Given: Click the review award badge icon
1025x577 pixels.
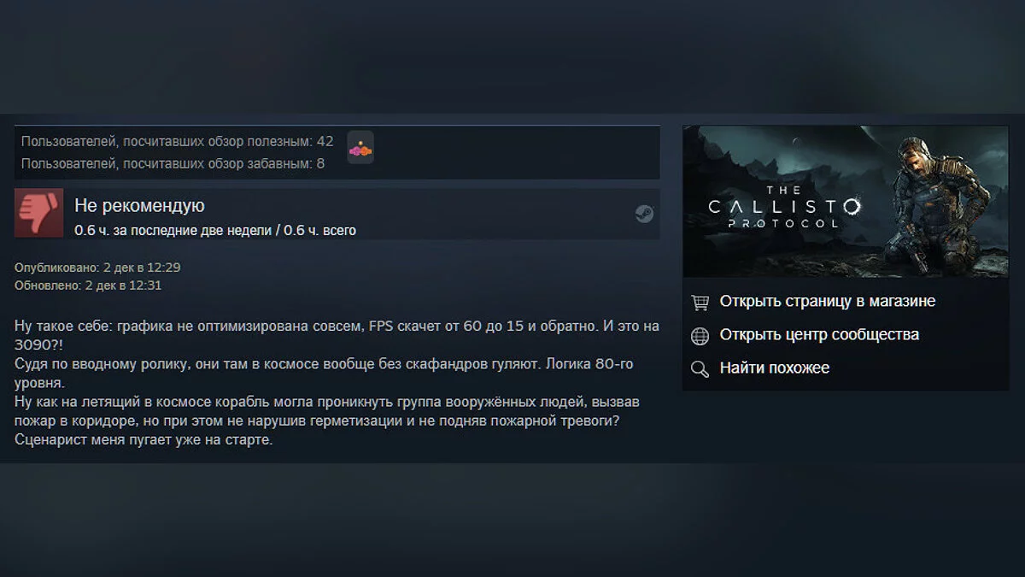Looking at the screenshot, I should [360, 148].
